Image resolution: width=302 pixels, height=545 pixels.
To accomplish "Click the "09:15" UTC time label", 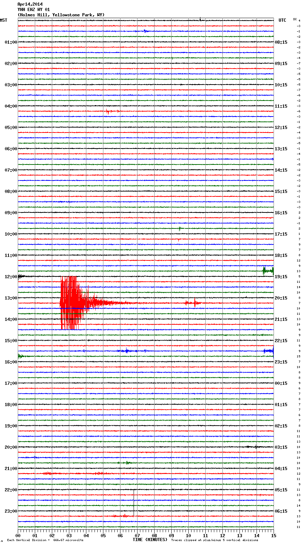I will coord(281,64).
